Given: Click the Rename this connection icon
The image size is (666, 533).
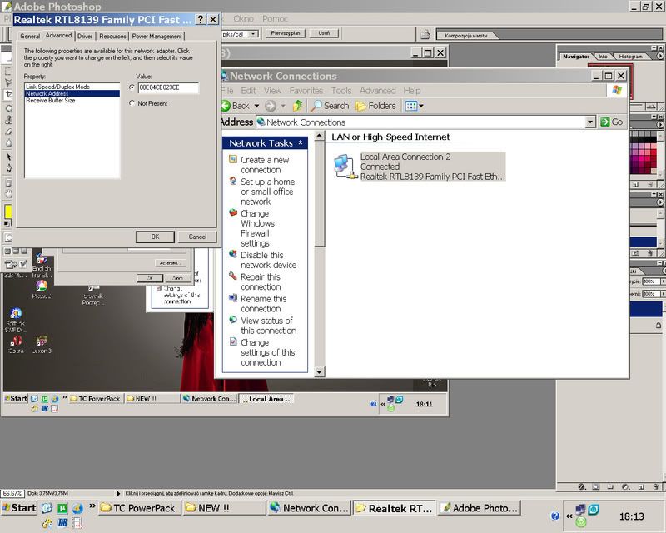Looking at the screenshot, I should coord(233,298).
